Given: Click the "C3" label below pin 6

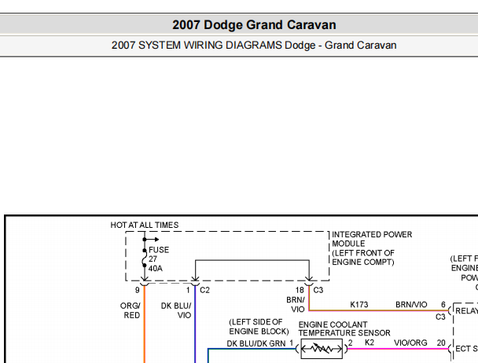Looking at the screenshot, I should (x=440, y=317).
